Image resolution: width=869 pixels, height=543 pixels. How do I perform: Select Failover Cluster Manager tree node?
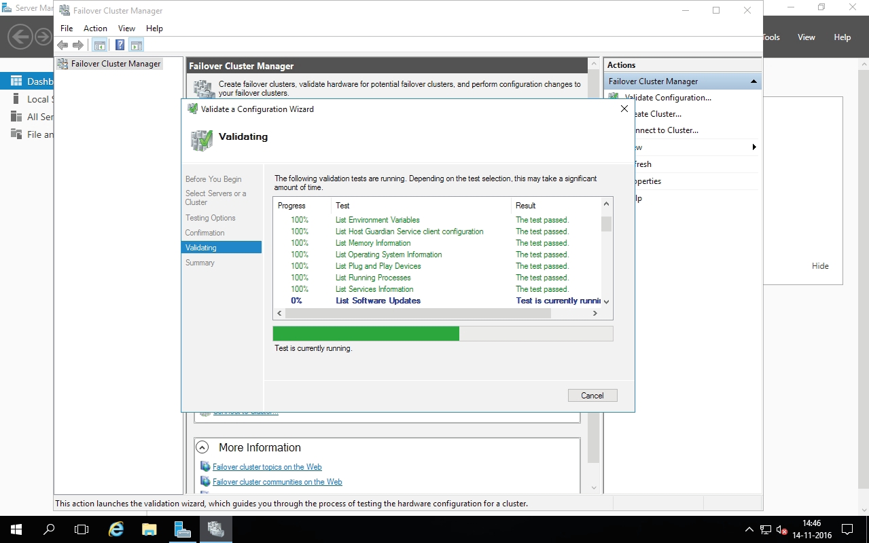pyautogui.click(x=116, y=64)
